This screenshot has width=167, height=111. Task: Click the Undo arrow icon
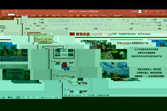(8, 11)
